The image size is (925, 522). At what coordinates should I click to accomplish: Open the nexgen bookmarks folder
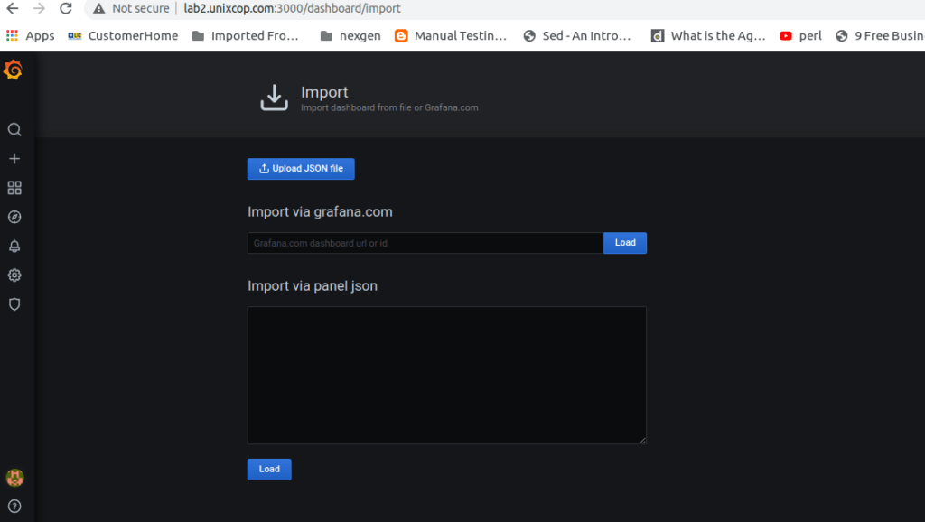tap(350, 35)
